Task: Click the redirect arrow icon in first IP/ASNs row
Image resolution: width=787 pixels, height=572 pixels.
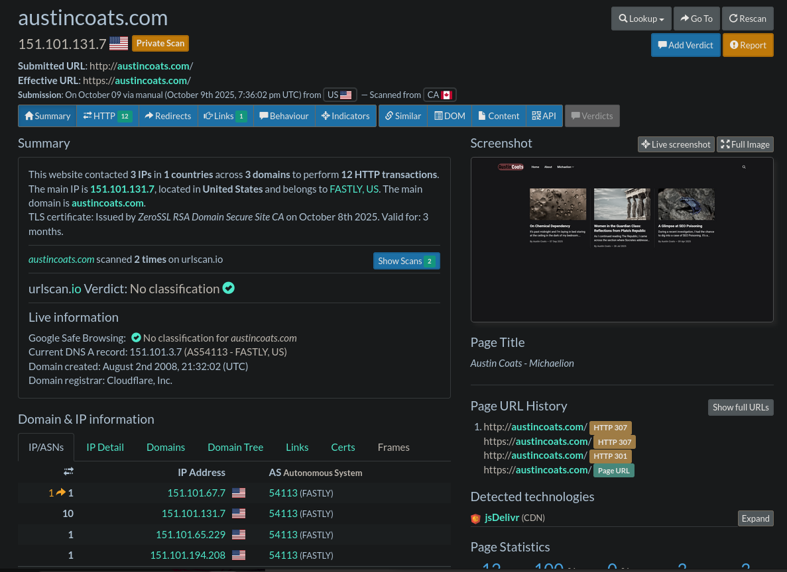Action: coord(60,493)
